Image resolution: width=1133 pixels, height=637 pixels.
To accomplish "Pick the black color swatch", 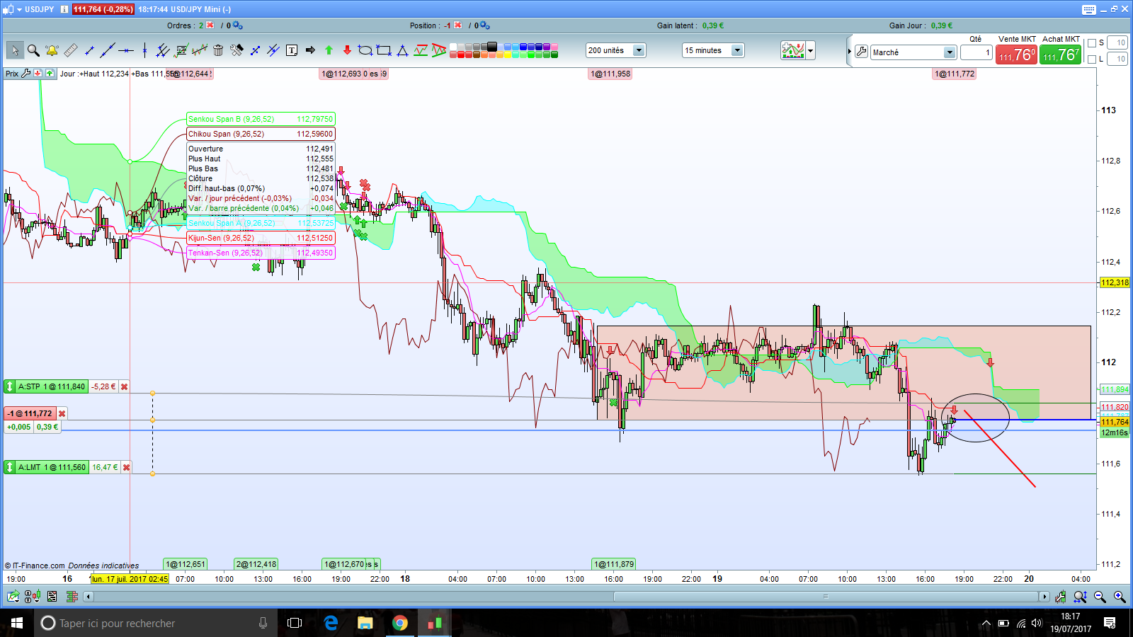I will pyautogui.click(x=492, y=47).
